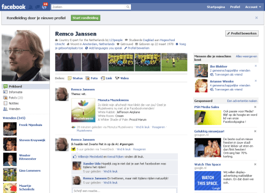Click the Link share icon
The height and width of the screenshot is (193, 265).
102,78
